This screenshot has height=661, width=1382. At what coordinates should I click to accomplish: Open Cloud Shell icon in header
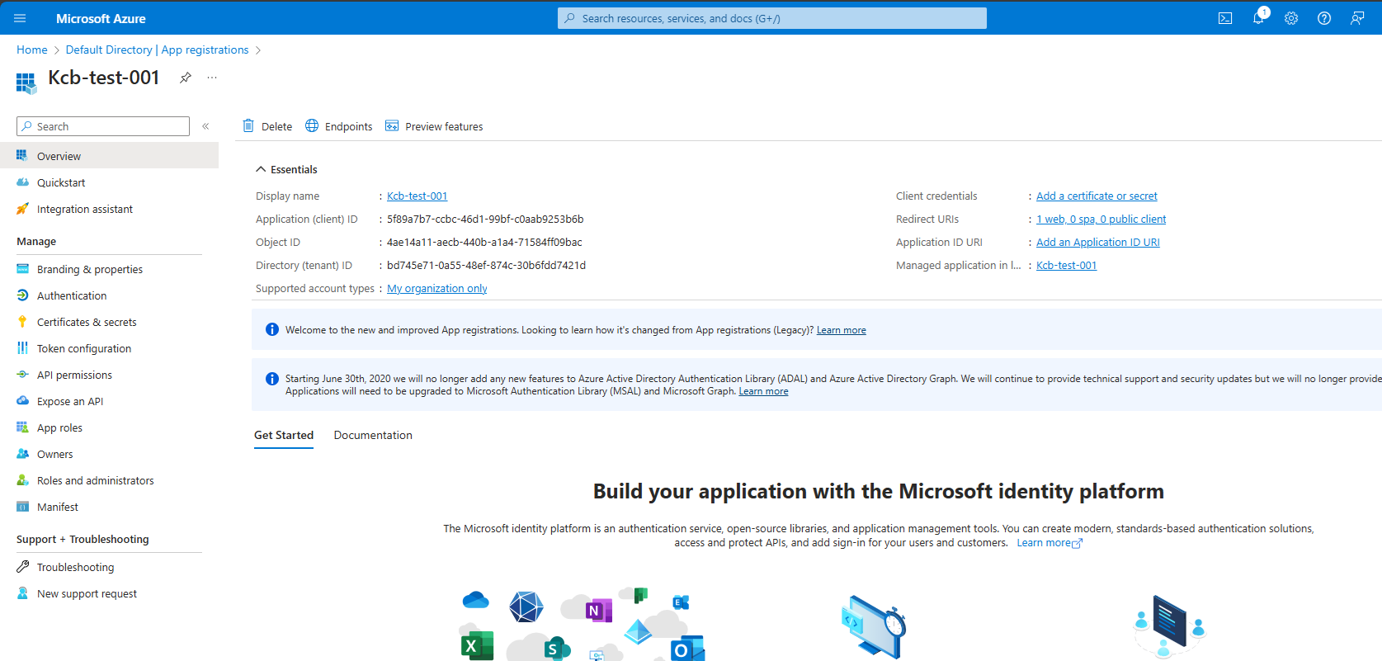[x=1225, y=18]
